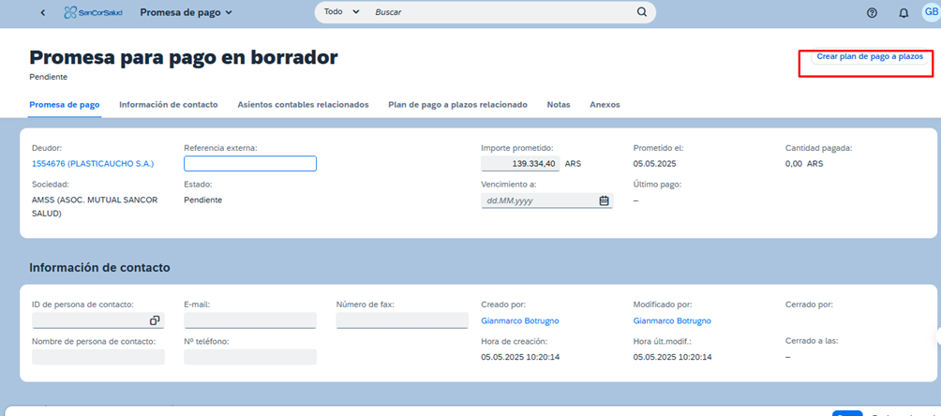Open the Anexos tab
The width and height of the screenshot is (941, 416).
point(605,105)
